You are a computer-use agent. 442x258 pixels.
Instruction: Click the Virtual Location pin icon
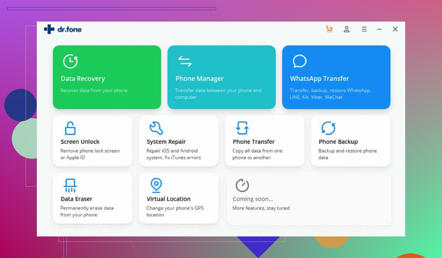156,185
